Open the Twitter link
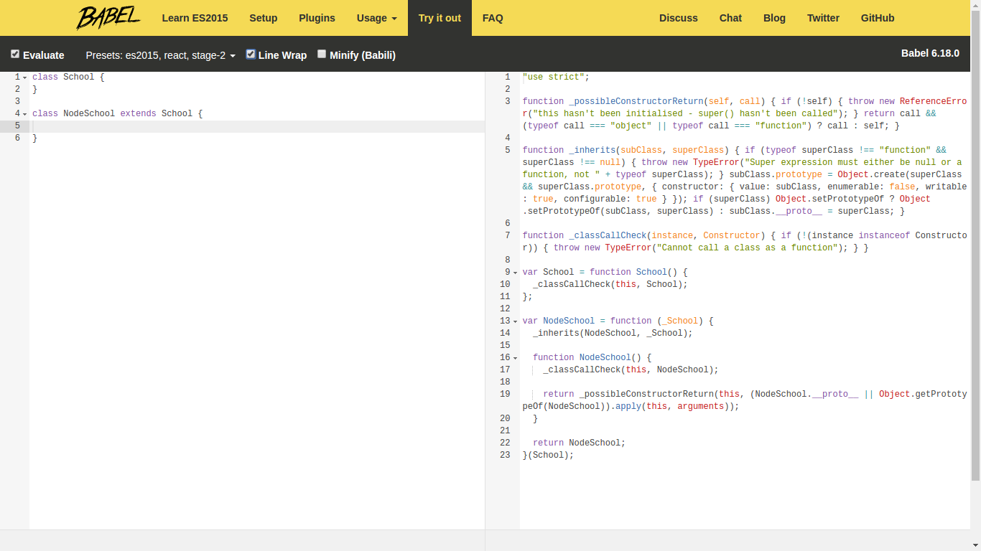This screenshot has height=551, width=981. tap(823, 18)
